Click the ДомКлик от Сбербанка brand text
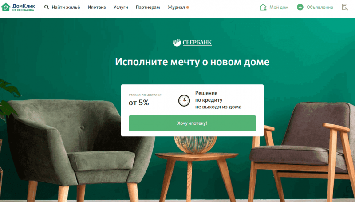355x202 pixels. click(24, 8)
